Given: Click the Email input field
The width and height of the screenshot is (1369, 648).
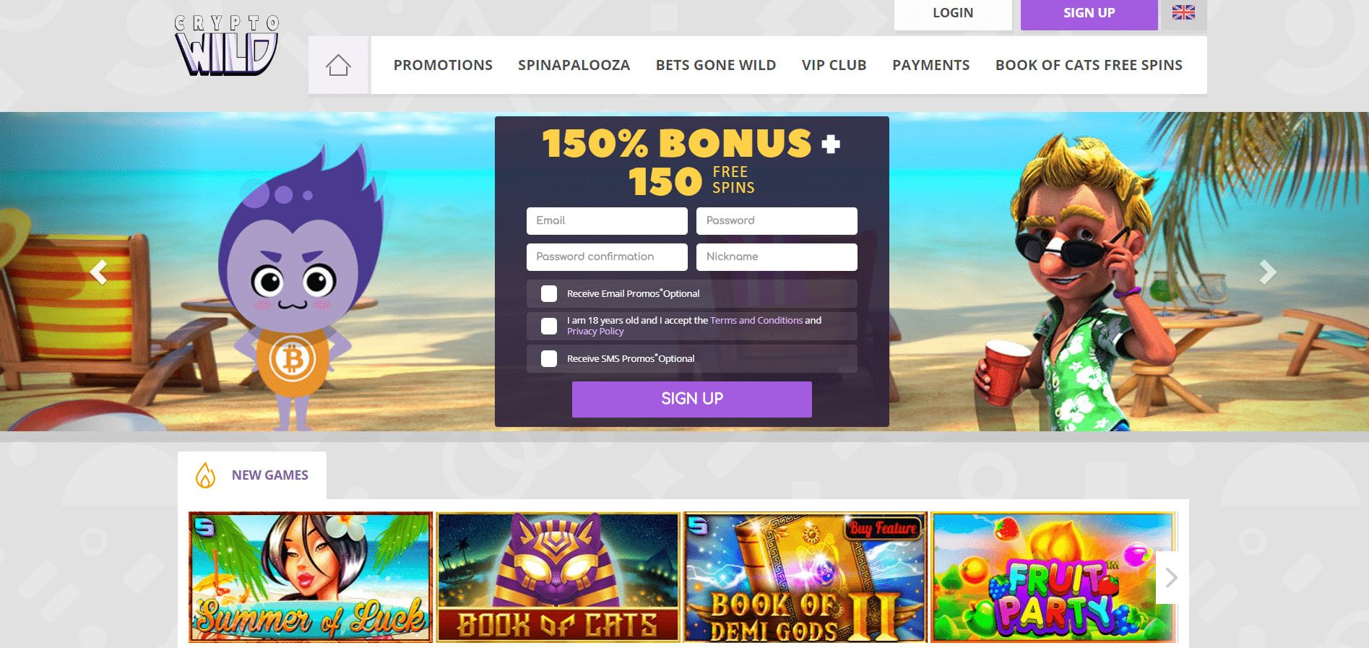Looking at the screenshot, I should 607,221.
